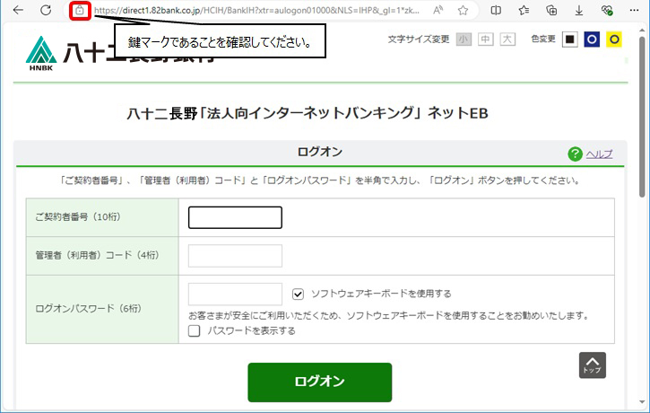Choose the black color scheme swatch
Screen dimensions: 650x413
pos(569,40)
